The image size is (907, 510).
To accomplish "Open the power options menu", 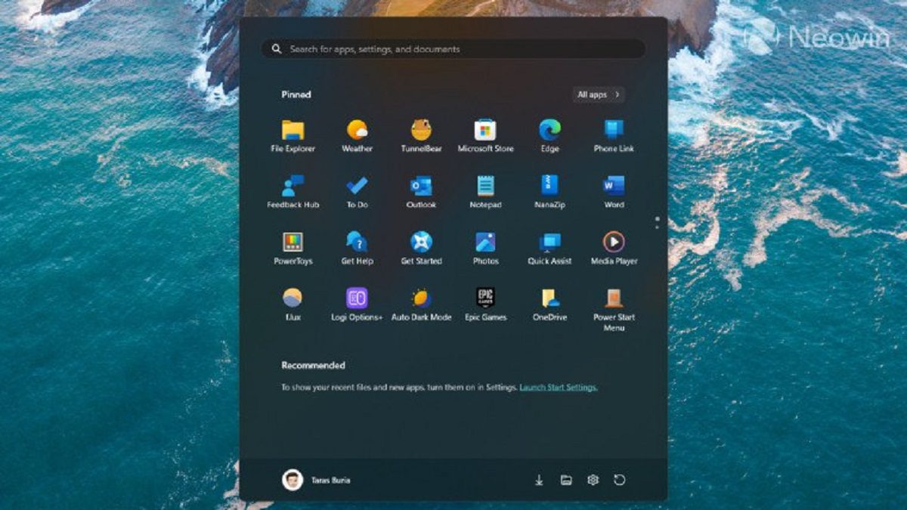I will point(620,480).
